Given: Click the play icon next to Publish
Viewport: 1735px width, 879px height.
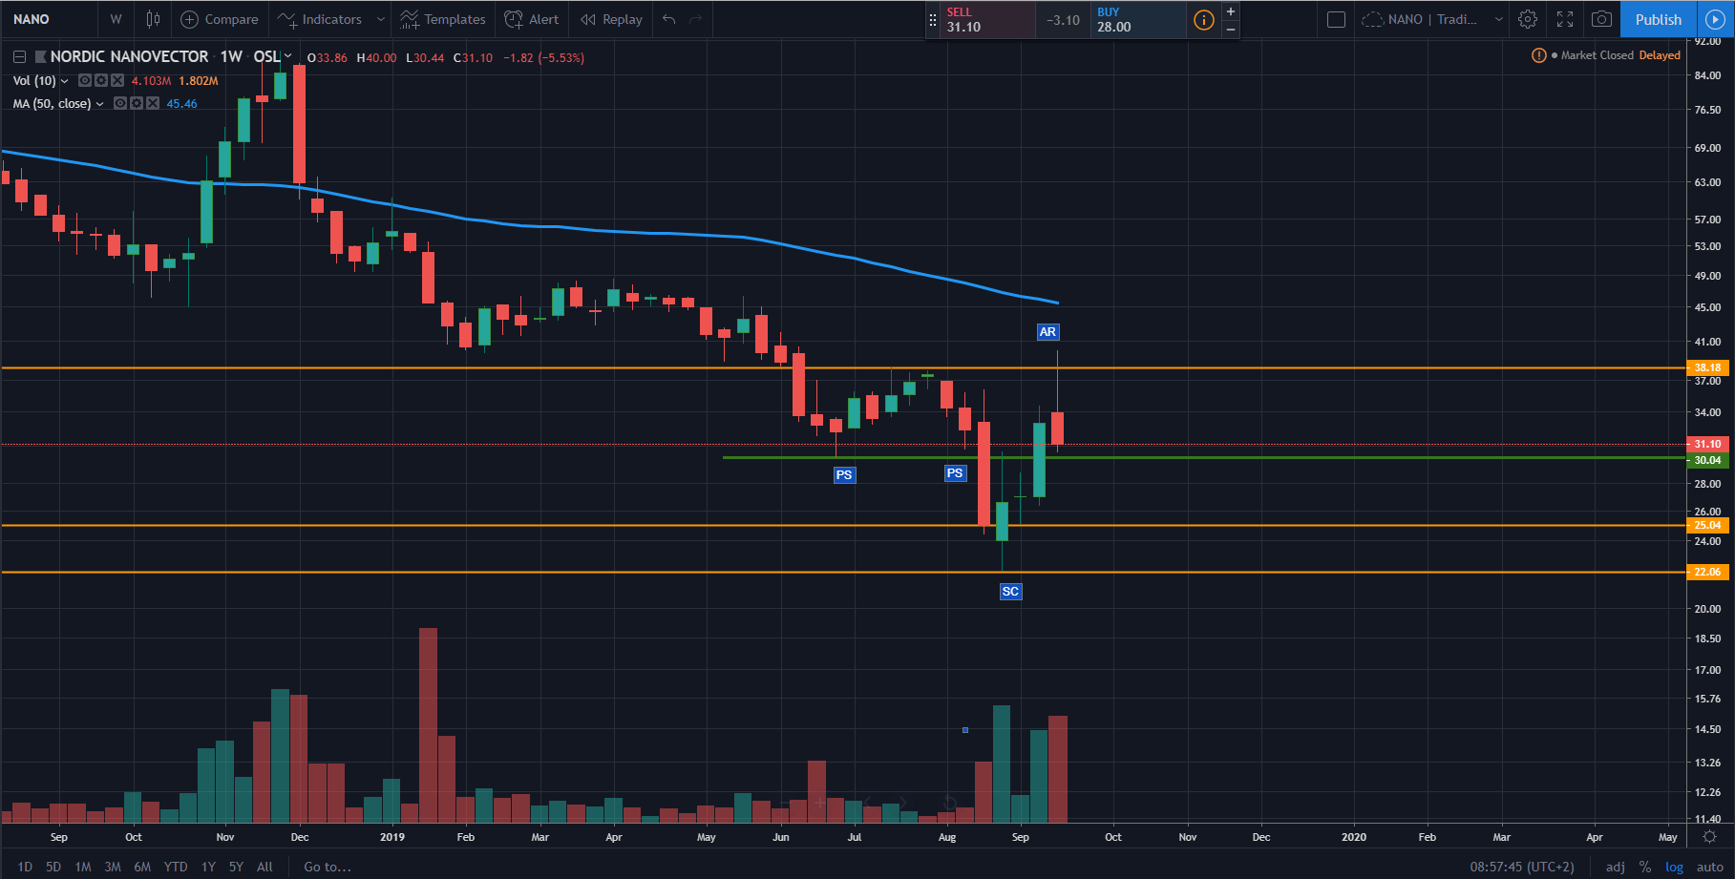Looking at the screenshot, I should coord(1715,19).
